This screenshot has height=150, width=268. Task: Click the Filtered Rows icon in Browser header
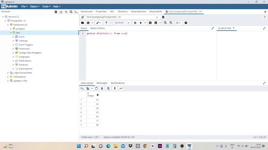pos(66,12)
